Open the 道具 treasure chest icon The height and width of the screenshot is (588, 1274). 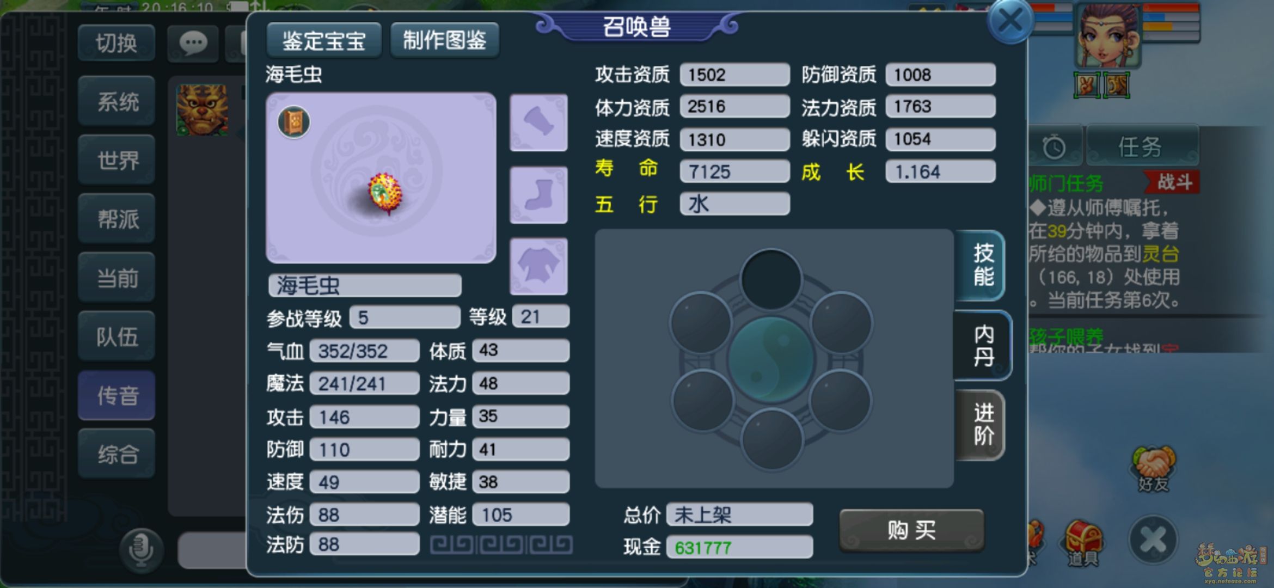pos(1083,542)
